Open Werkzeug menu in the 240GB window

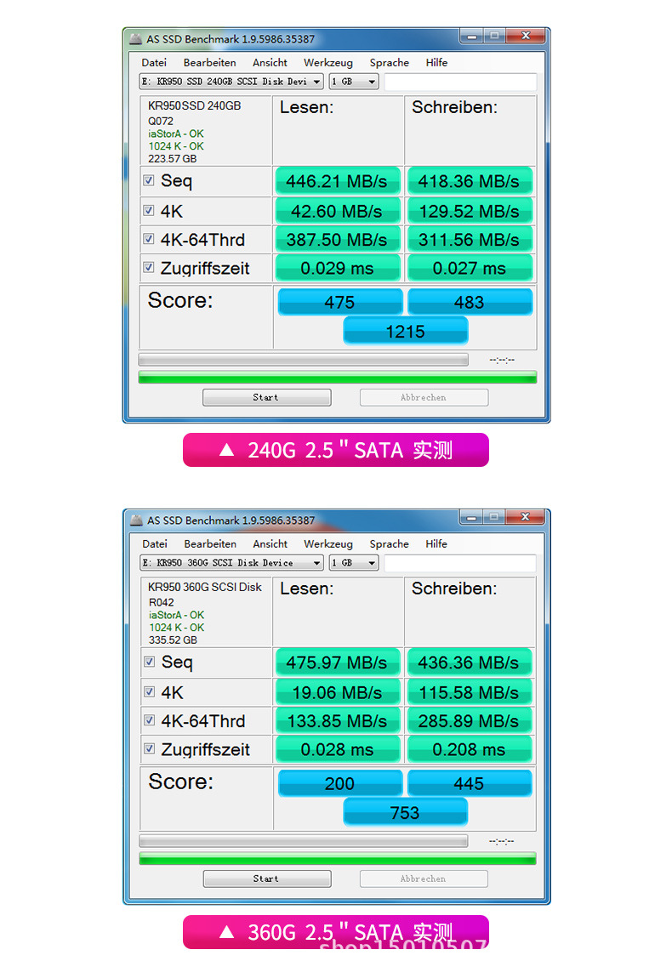tap(328, 62)
